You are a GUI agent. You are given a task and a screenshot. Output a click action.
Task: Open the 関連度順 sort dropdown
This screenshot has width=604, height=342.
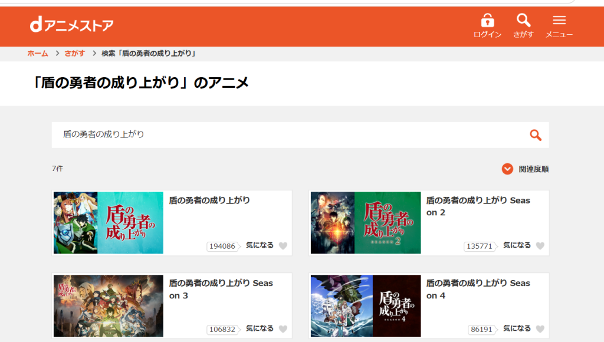coord(526,169)
